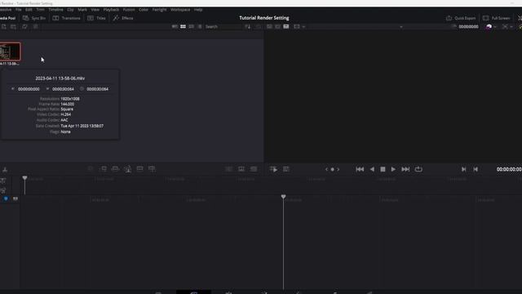Go to first frame playback button
Viewport: 522px width, 294px height.
360,169
